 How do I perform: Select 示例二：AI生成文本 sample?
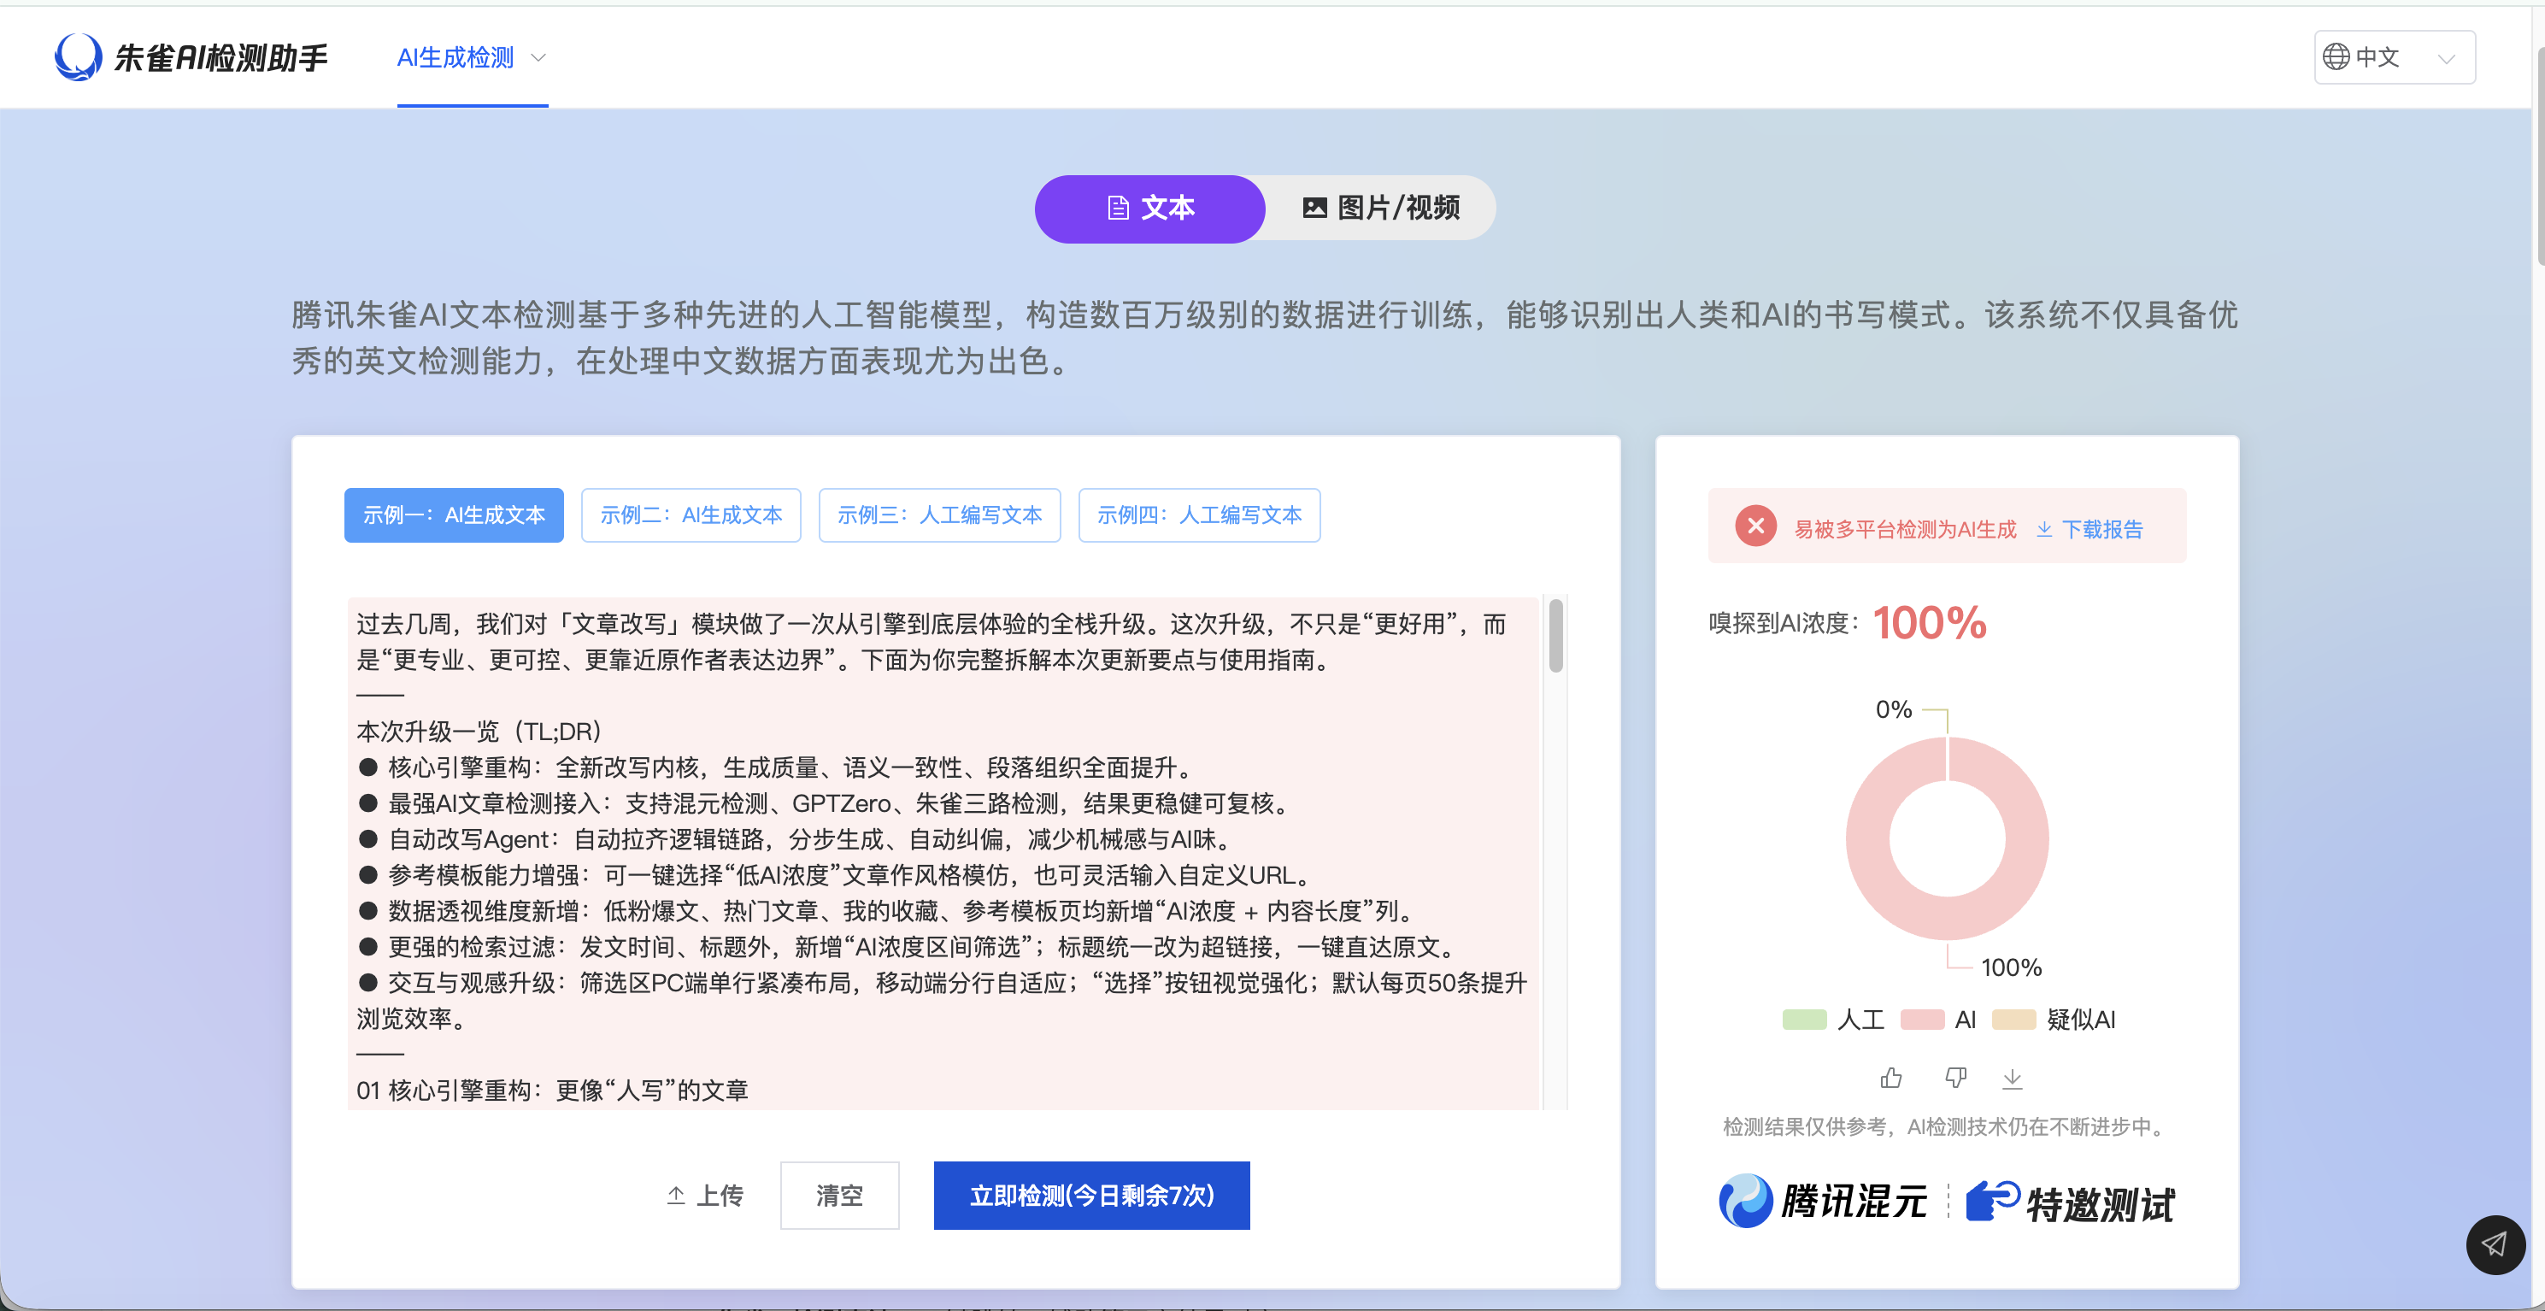[x=691, y=514]
